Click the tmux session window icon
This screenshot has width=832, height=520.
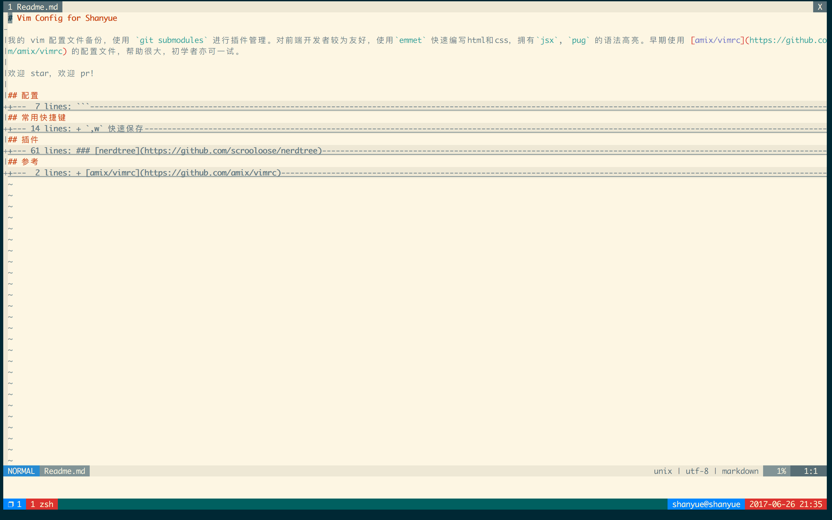[x=11, y=504]
